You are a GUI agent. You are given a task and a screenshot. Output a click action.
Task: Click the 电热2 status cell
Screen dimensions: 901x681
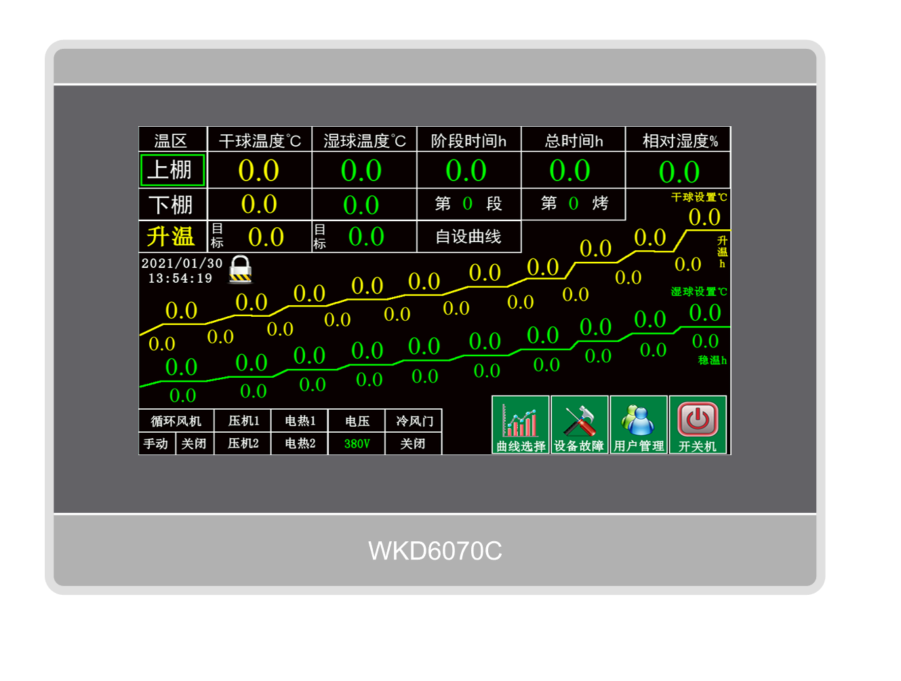point(300,444)
